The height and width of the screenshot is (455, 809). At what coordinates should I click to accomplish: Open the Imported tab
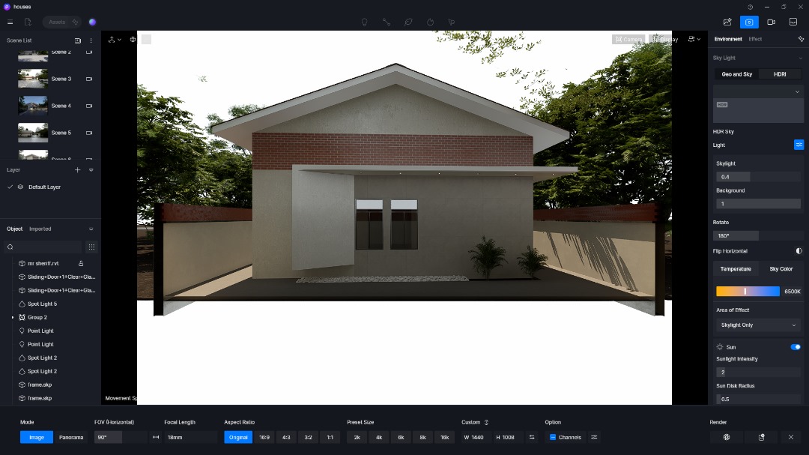coord(40,229)
